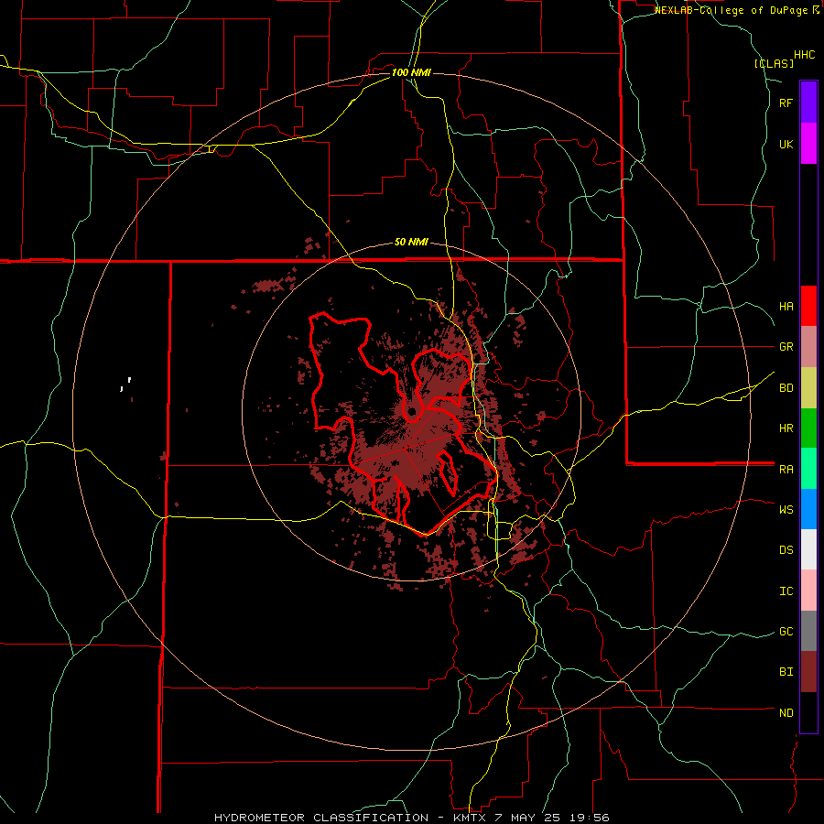This screenshot has width=824, height=824.
Task: Click the "[CLAS]" legend header
Action: point(774,63)
